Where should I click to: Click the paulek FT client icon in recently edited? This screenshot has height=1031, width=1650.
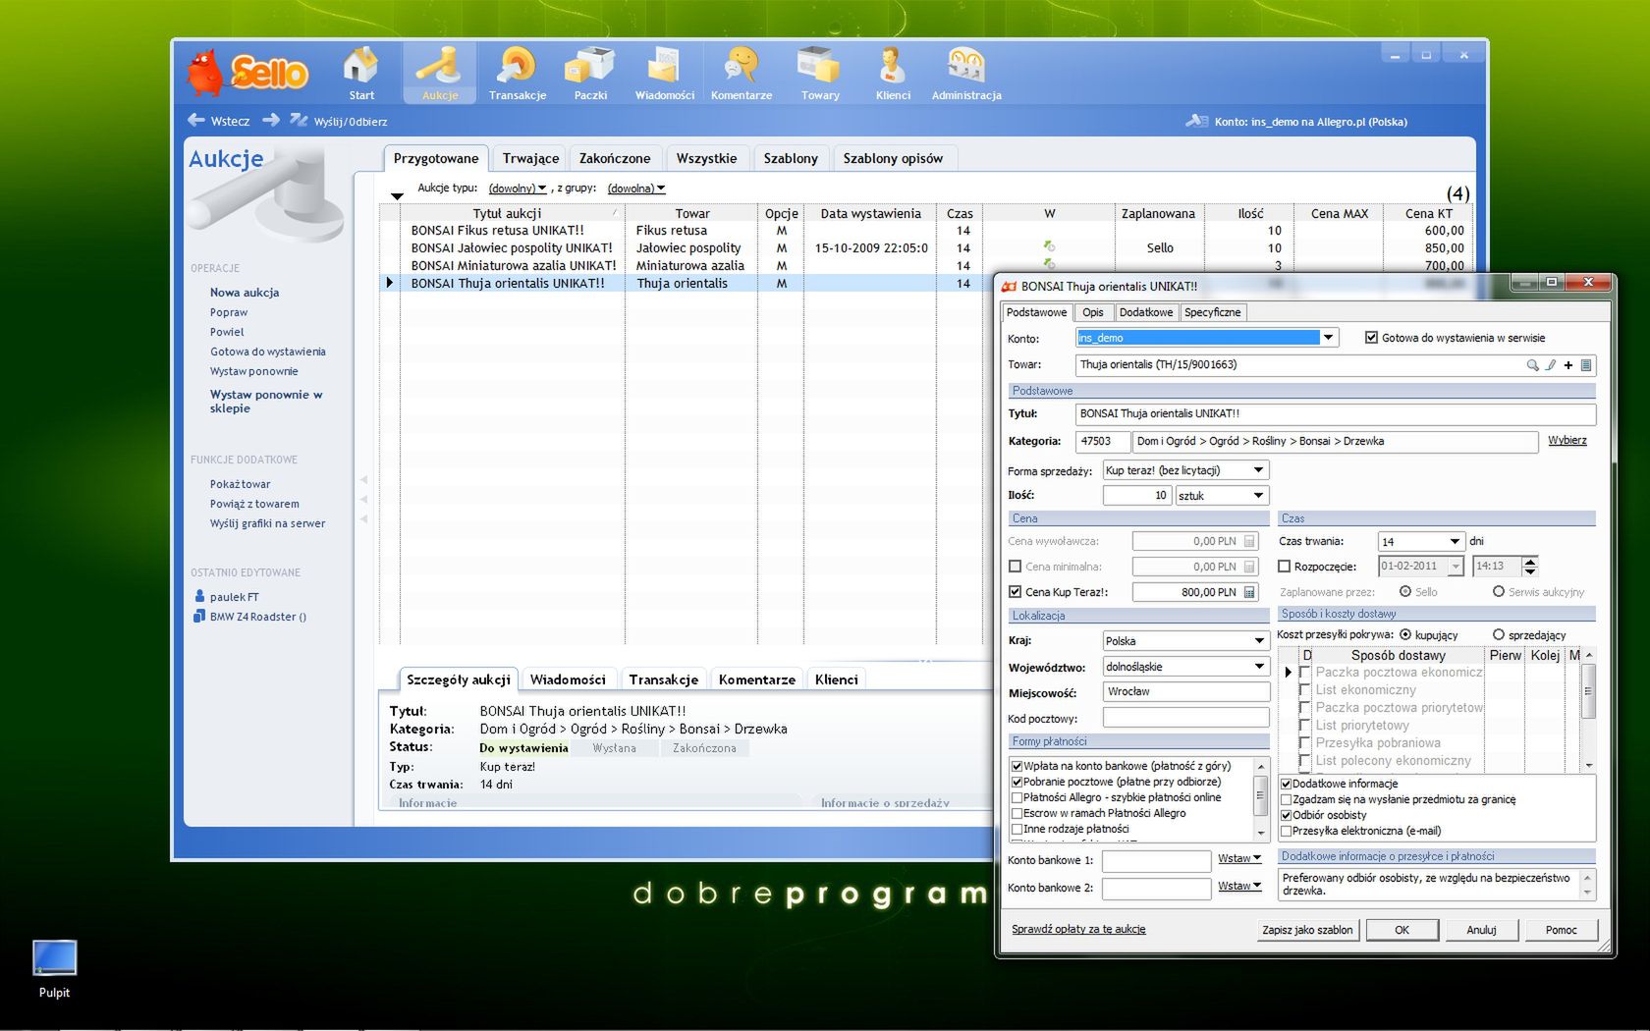coord(199,596)
